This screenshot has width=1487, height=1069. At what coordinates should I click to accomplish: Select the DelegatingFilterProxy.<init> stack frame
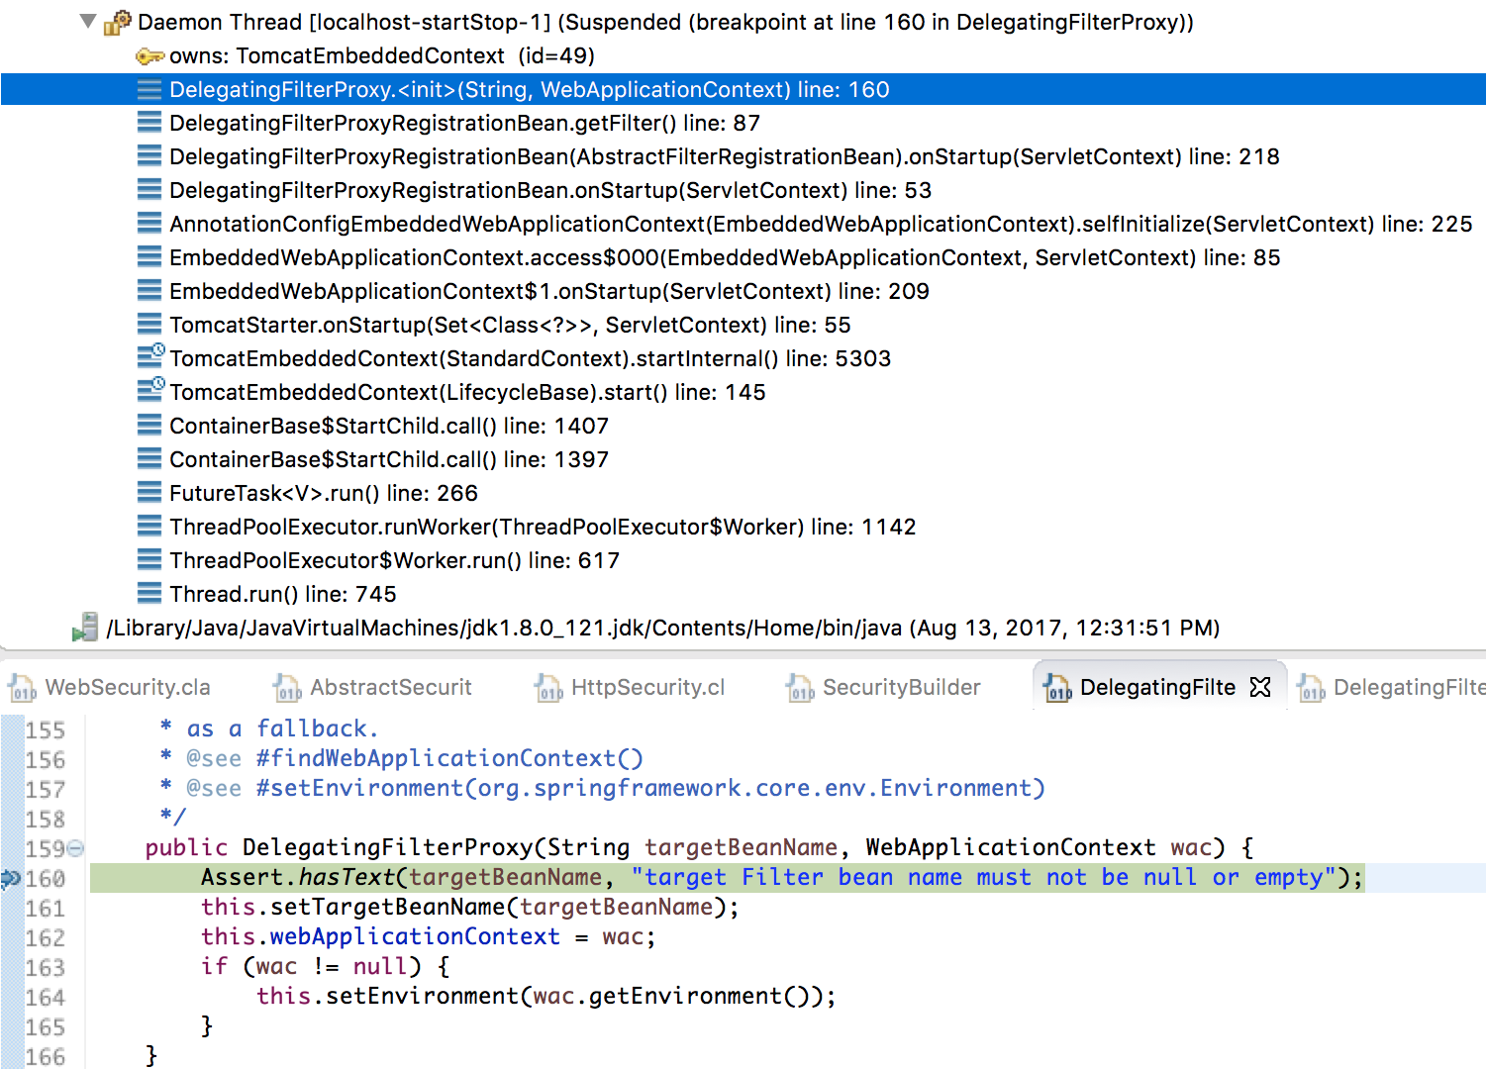529,90
